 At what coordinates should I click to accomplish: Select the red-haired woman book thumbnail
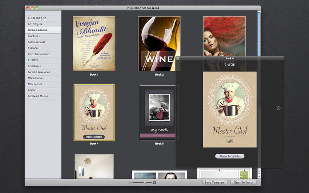tap(224, 36)
